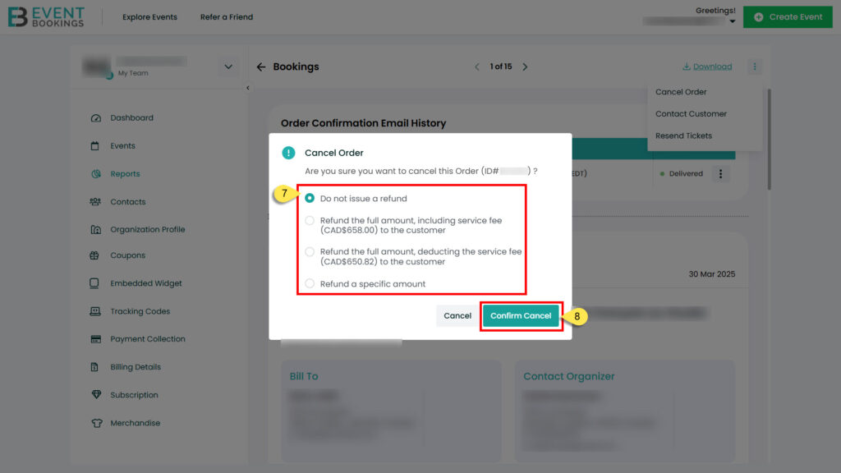Click the Tracking Codes icon
841x473 pixels.
tap(95, 312)
